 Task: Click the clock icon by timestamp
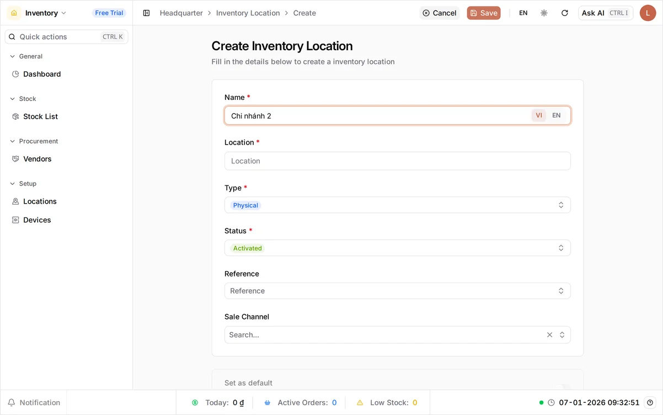point(551,403)
